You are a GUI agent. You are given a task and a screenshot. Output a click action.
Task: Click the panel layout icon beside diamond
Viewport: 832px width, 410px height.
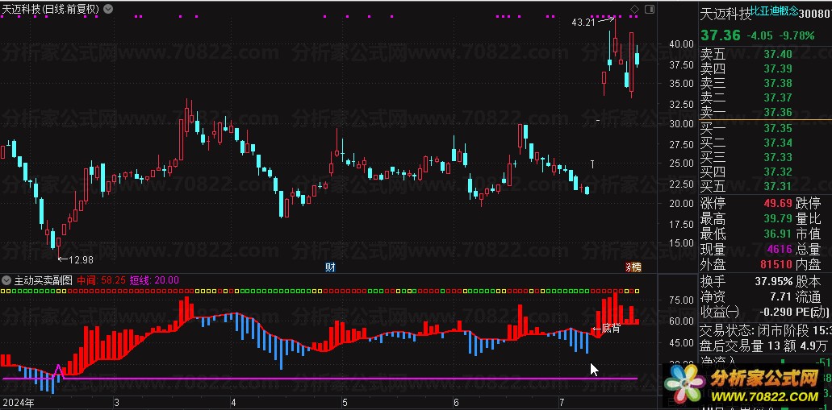click(650, 9)
